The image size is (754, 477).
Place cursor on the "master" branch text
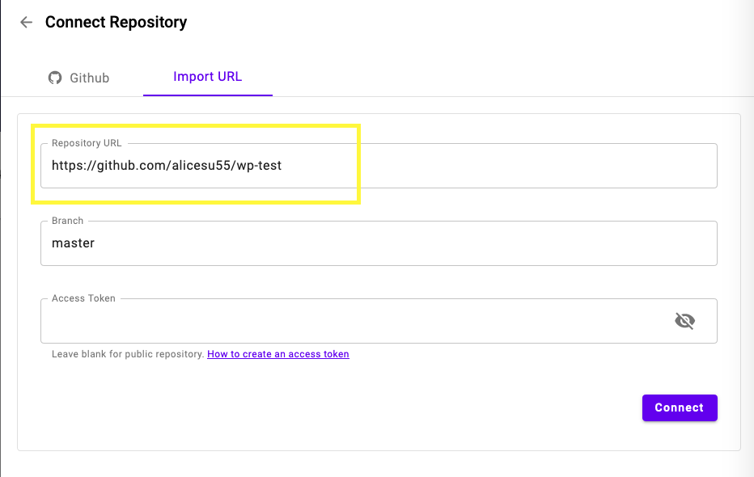(73, 243)
